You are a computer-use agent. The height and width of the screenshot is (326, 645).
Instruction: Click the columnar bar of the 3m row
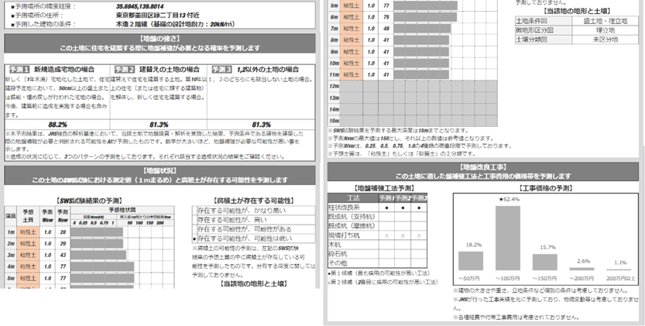tap(99, 256)
